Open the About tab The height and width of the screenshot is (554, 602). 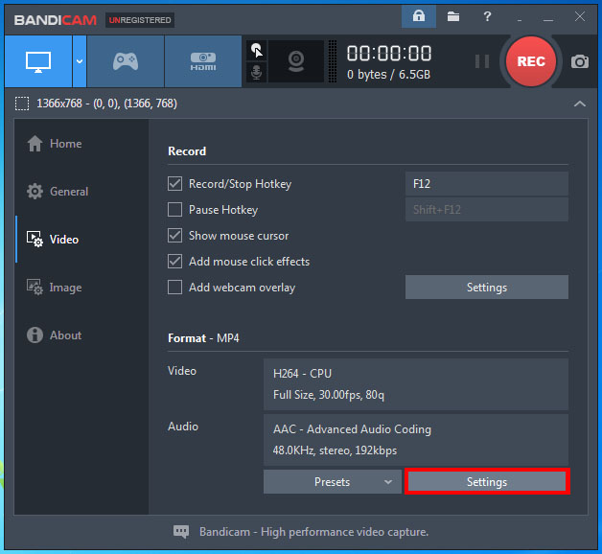point(54,335)
